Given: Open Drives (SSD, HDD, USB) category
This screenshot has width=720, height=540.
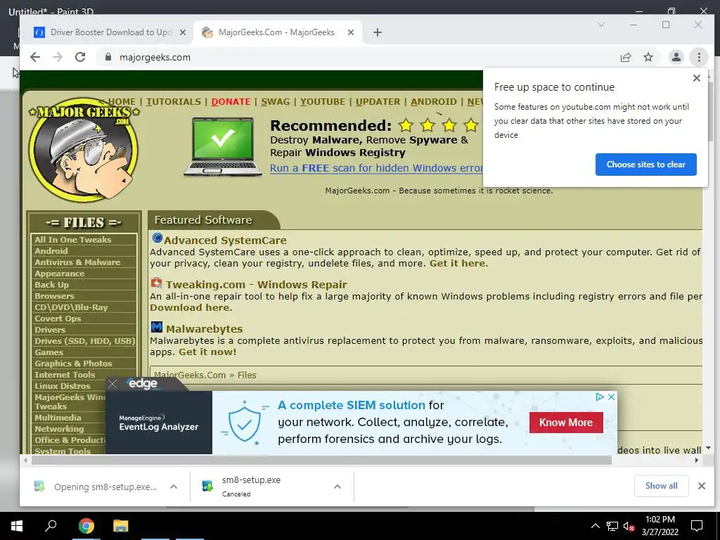Looking at the screenshot, I should coord(84,341).
